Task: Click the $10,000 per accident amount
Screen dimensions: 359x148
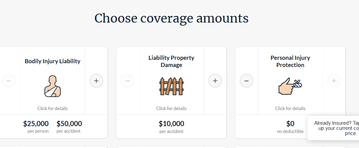Action: point(171,124)
